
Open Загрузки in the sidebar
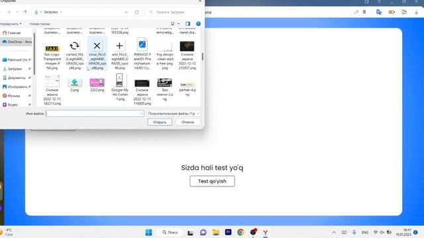(16, 69)
